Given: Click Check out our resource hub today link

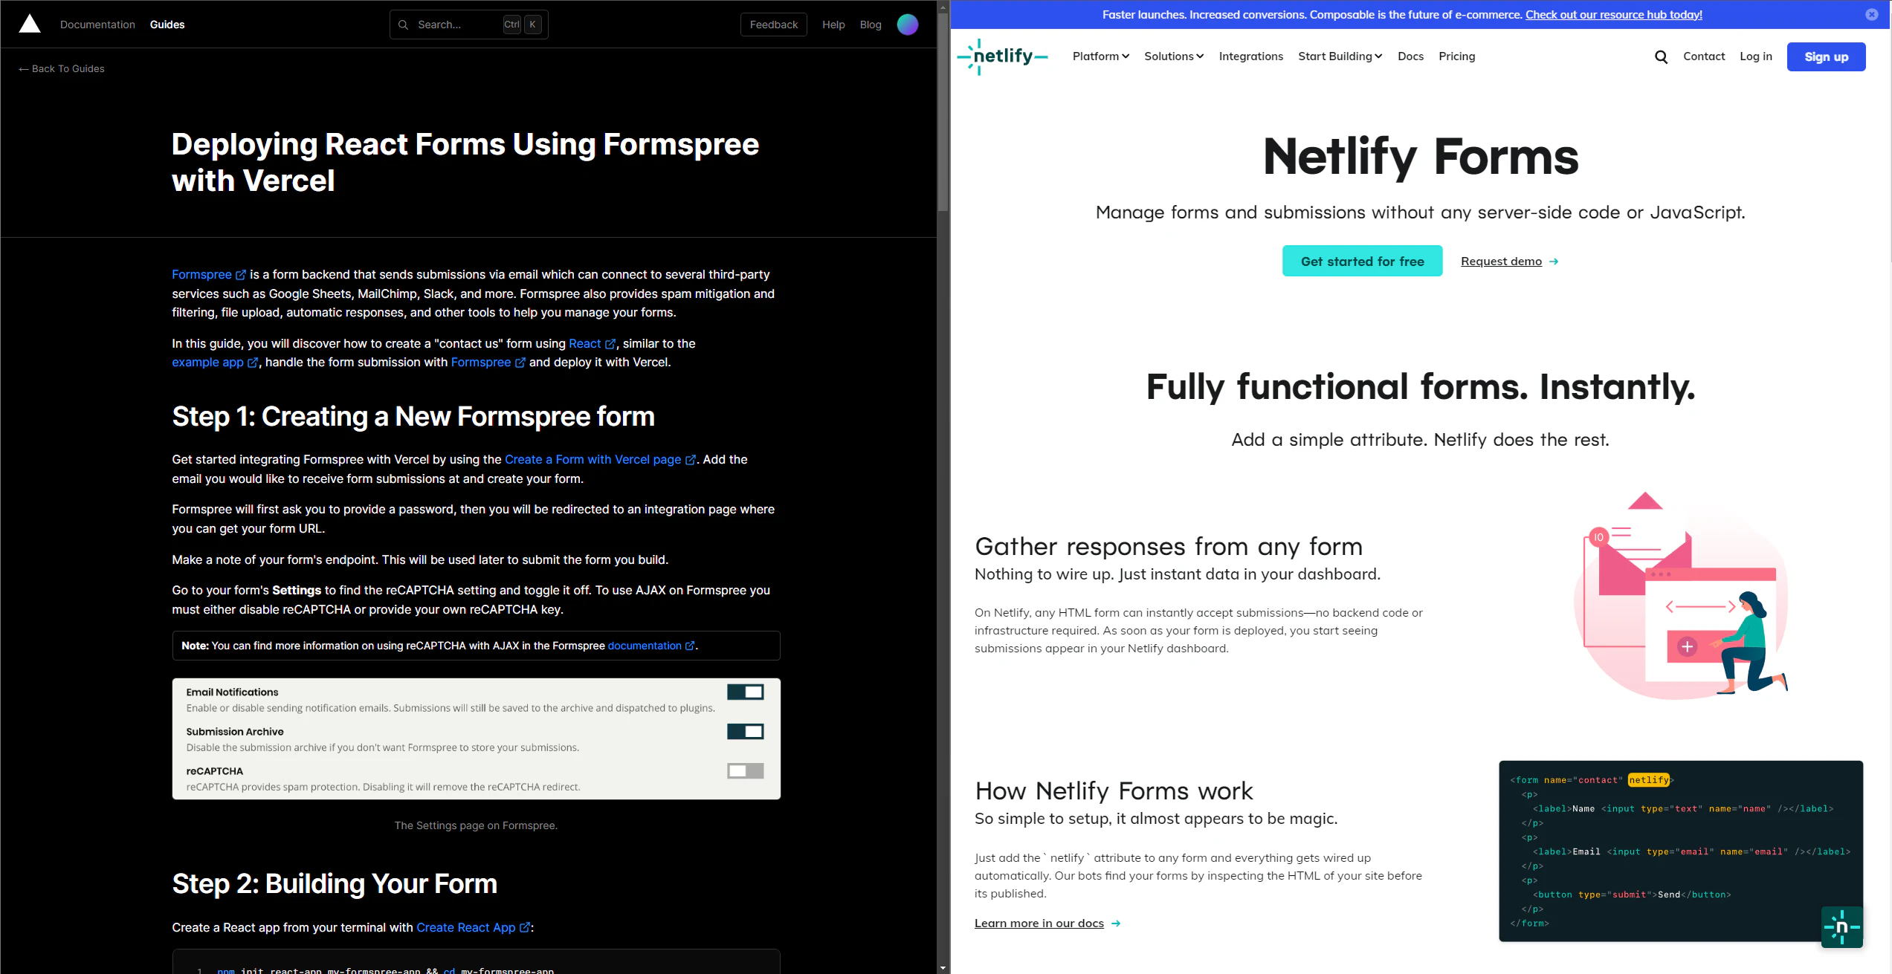Looking at the screenshot, I should pos(1614,14).
